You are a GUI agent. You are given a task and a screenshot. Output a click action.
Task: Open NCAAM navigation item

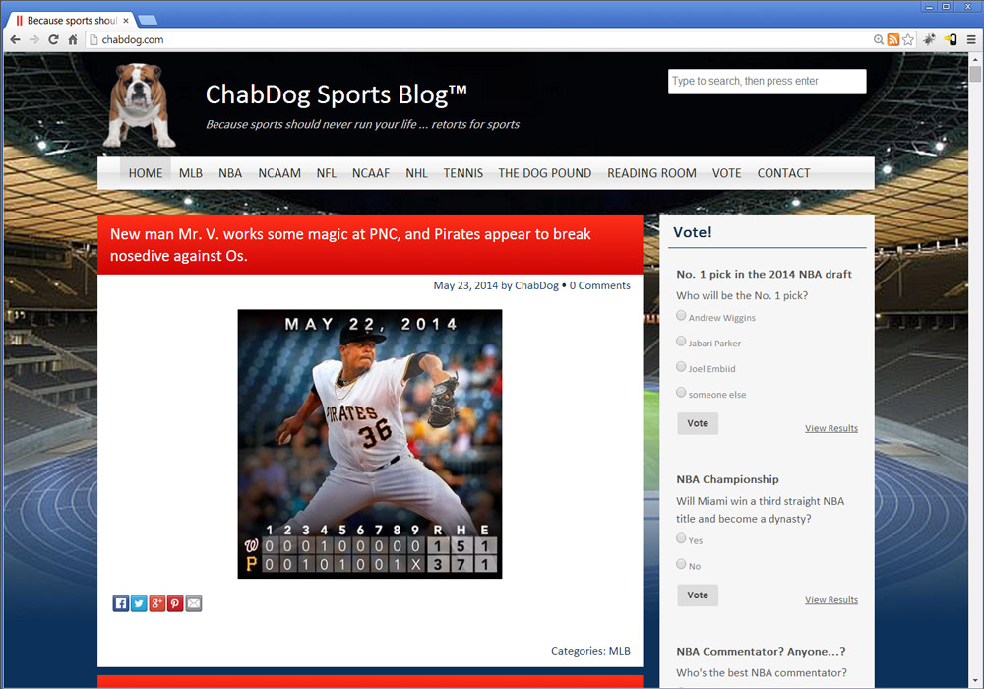[x=279, y=173]
